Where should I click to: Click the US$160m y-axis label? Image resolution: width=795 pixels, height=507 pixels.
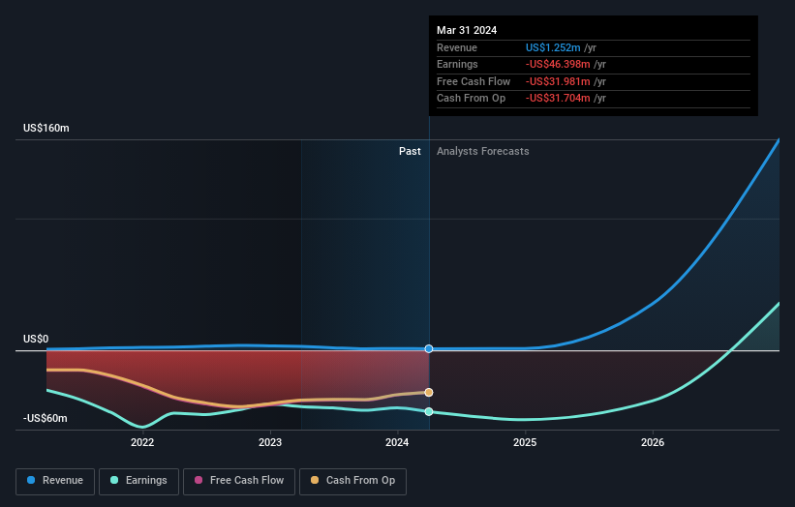(x=46, y=128)
